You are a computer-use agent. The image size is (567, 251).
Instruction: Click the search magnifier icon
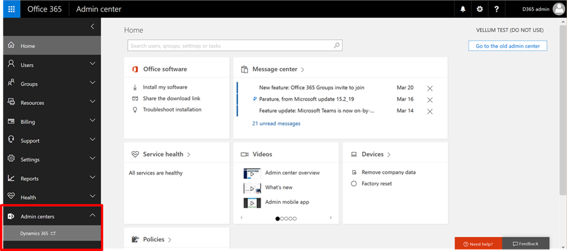pos(336,45)
